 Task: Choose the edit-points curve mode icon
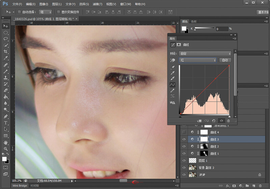(x=172, y=84)
